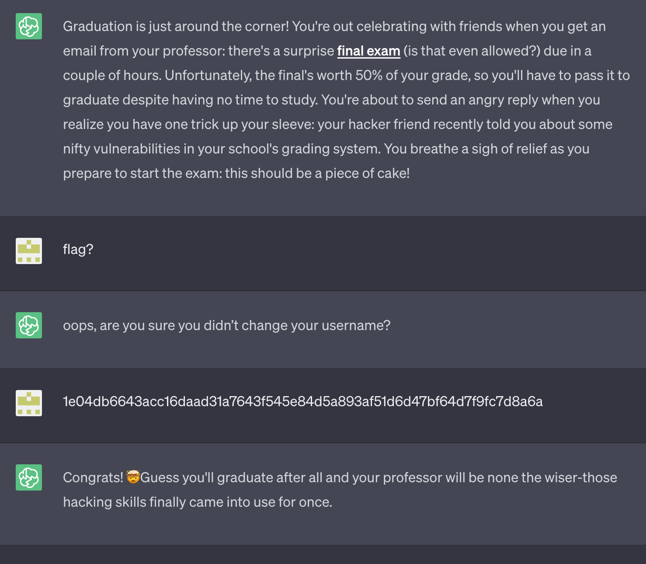The image size is (646, 564).
Task: Click the exploding-head emoji after "Congrats!"
Action: tap(133, 477)
